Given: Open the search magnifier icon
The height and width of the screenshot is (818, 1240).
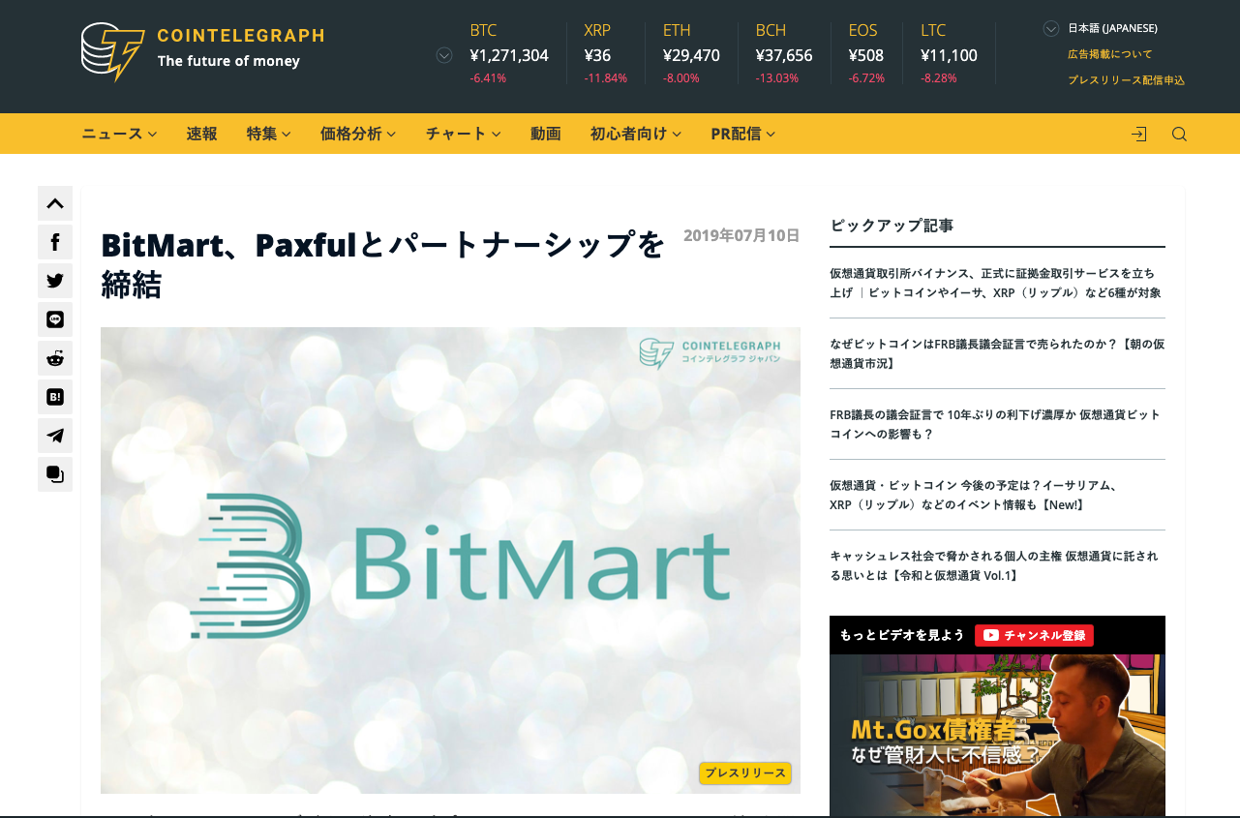Looking at the screenshot, I should click(x=1179, y=135).
